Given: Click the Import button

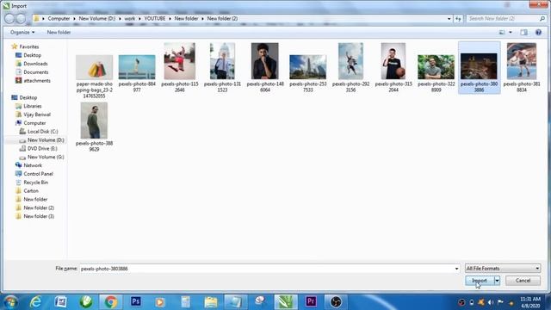Looking at the screenshot, I should click(480, 281).
